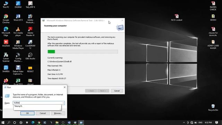Select the Canon Scanner desktop icon

tap(6, 57)
